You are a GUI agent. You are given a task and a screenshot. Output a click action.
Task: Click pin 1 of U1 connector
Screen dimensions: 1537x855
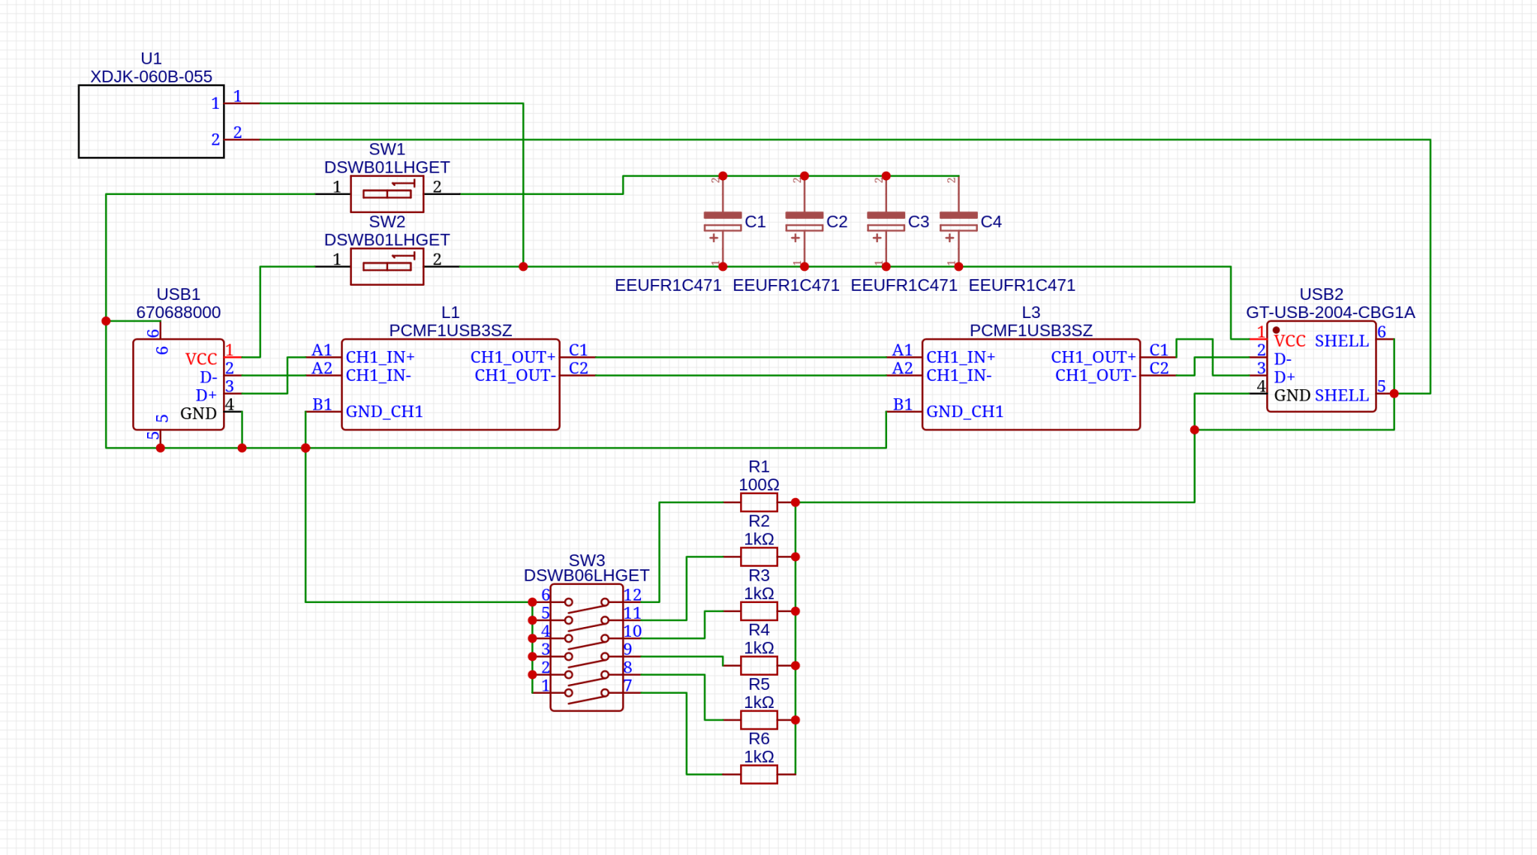tap(237, 96)
